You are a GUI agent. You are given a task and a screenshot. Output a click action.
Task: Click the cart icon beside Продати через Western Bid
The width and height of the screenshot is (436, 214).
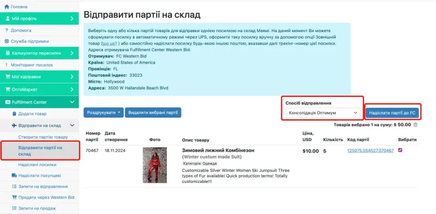[14, 197]
